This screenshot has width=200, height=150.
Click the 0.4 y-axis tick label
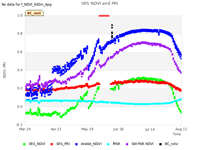click(x=20, y=70)
